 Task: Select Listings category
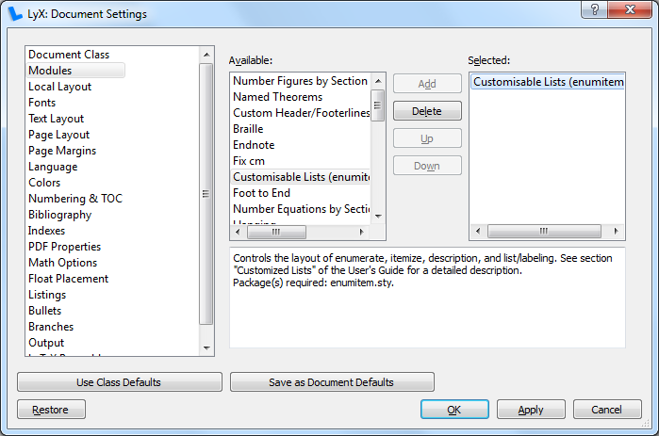tap(47, 295)
